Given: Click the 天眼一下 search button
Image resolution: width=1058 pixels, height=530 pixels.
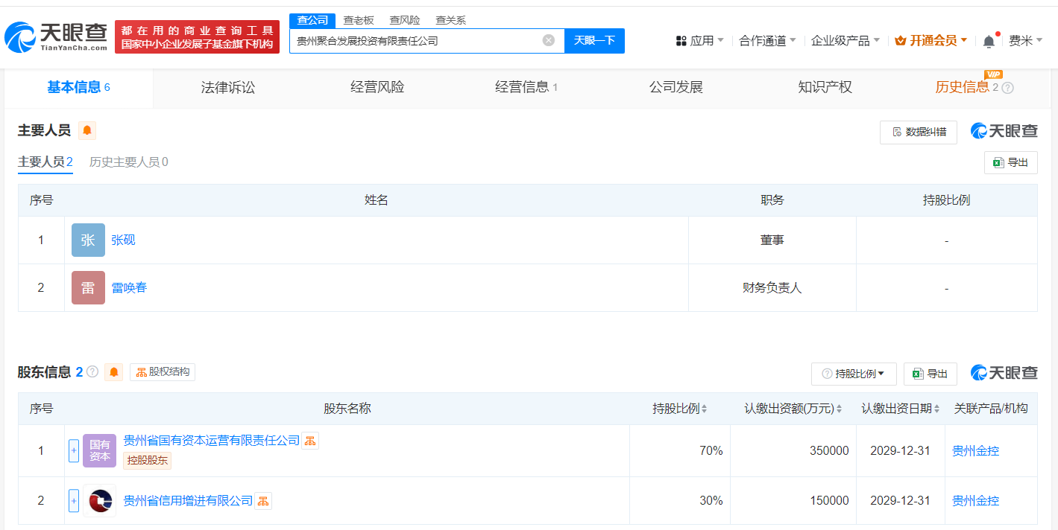Looking at the screenshot, I should [x=594, y=40].
